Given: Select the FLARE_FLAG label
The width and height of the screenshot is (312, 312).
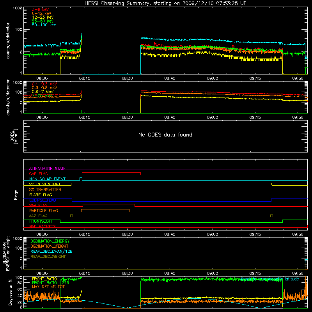Looking at the screenshot, I should coord(41,195).
